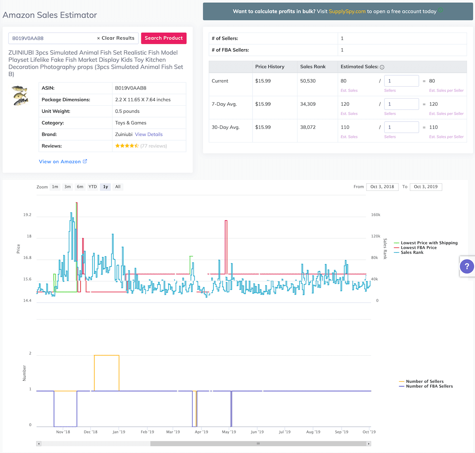Click the Estimated Sales info icon
The height and width of the screenshot is (453, 475).
382,67
